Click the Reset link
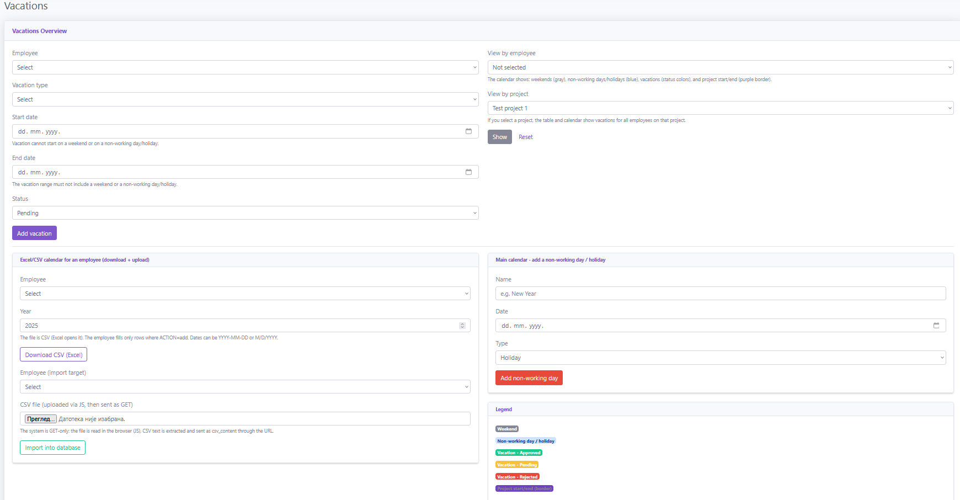The image size is (960, 500). [x=525, y=137]
